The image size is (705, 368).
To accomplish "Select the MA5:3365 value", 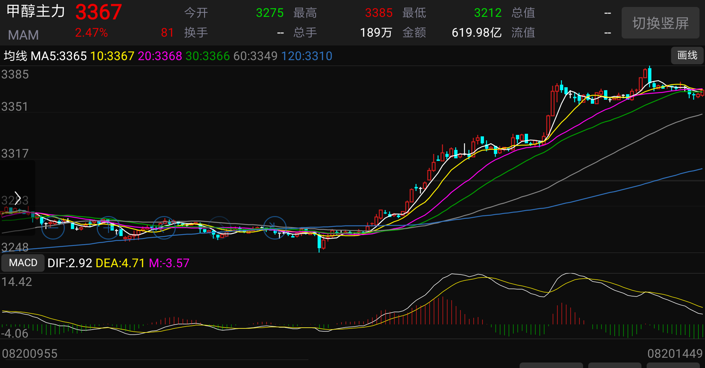I will (x=59, y=56).
